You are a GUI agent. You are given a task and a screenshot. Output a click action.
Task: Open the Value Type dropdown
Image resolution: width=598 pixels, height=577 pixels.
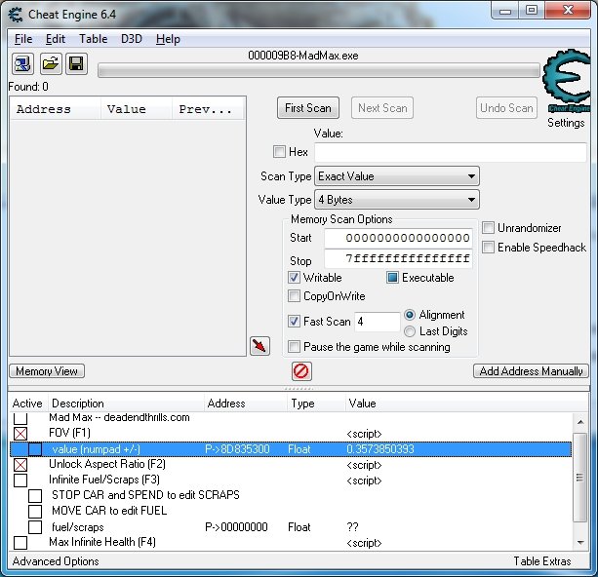(397, 200)
